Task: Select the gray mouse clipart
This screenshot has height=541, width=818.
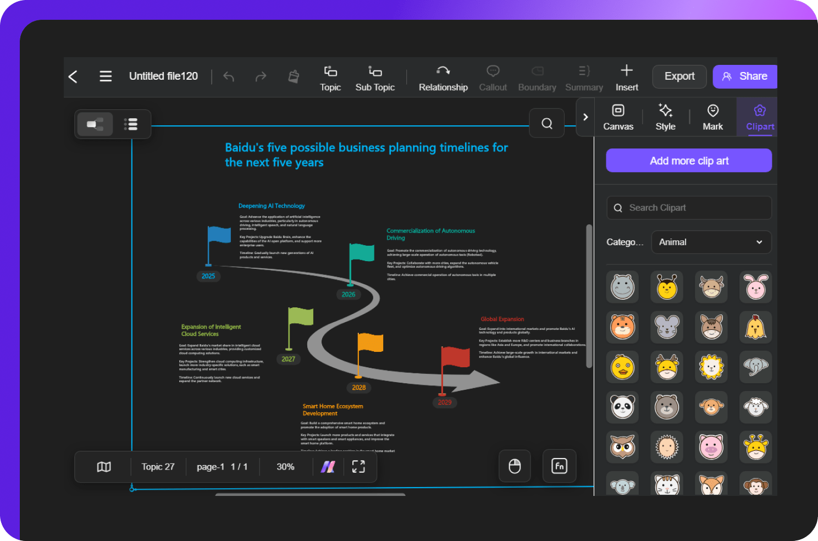Action: 667,327
